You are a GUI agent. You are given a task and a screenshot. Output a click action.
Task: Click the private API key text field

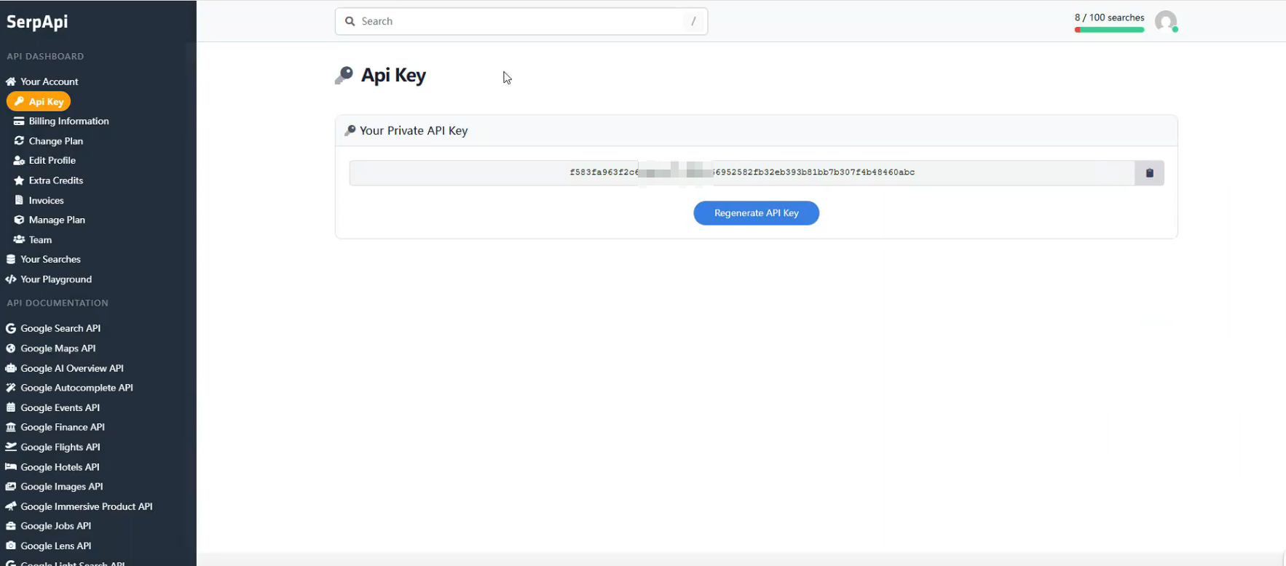coord(742,173)
